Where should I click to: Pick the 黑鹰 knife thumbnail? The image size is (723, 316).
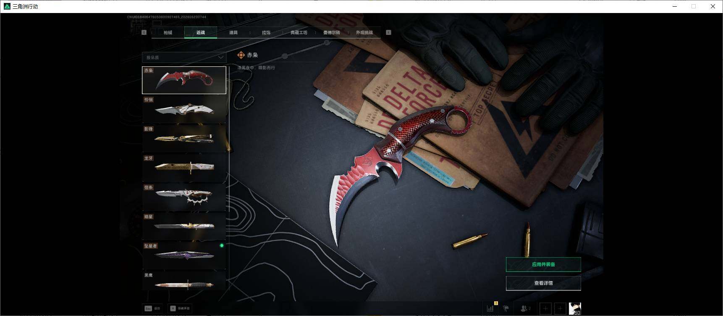[x=184, y=281]
